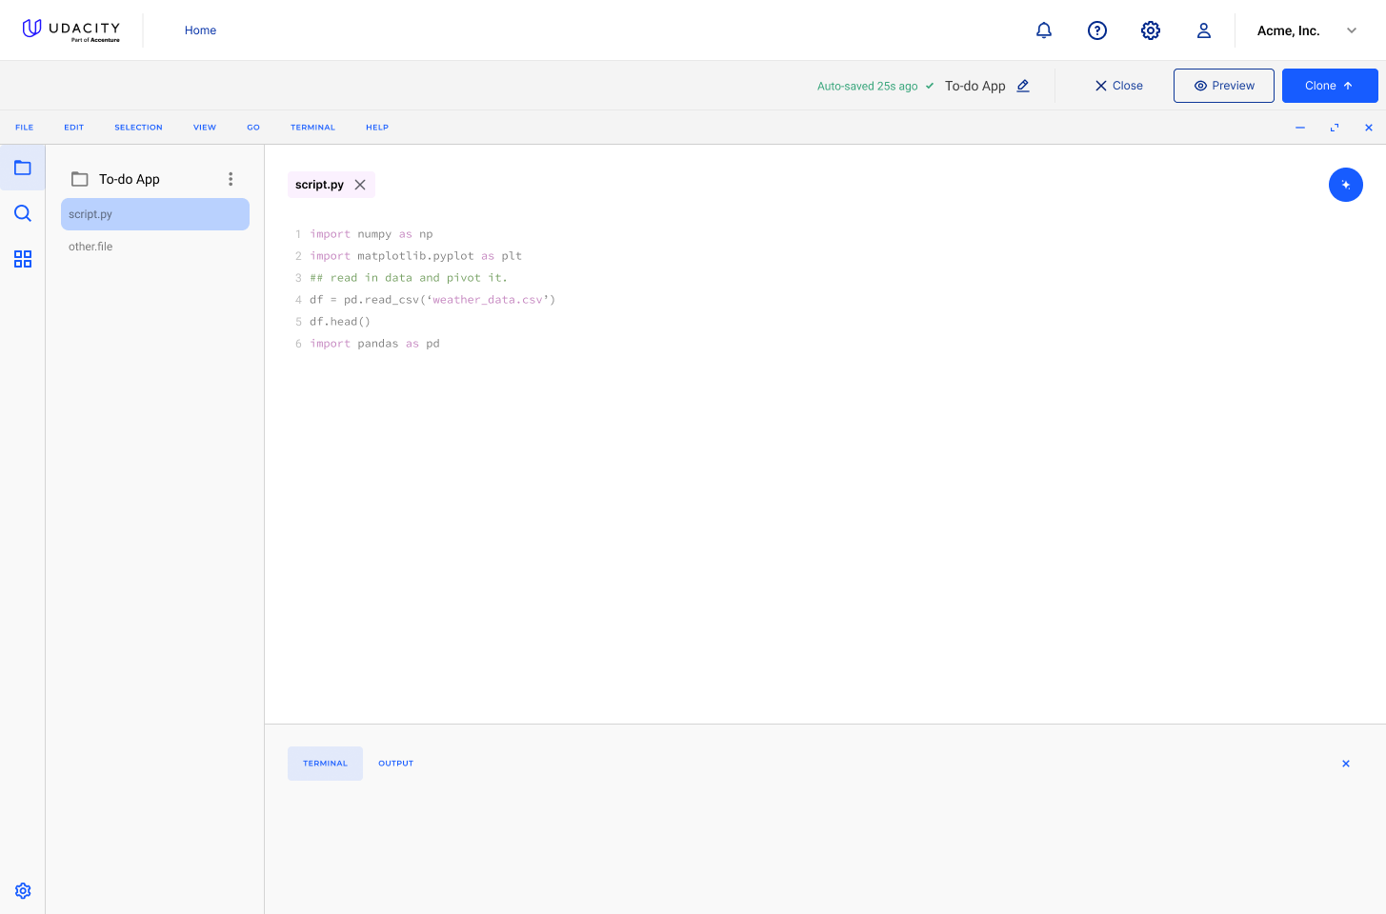Close the script.py tab
The width and height of the screenshot is (1386, 914).
[x=360, y=185]
